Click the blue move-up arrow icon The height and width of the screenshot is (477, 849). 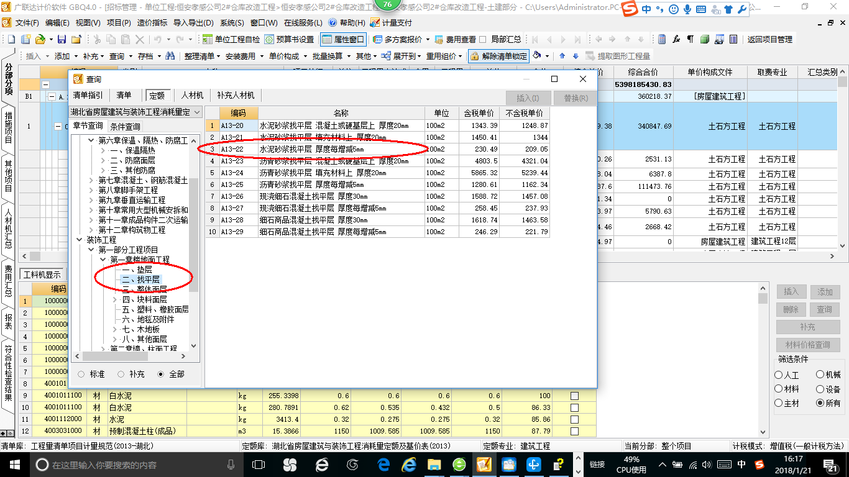click(x=562, y=56)
